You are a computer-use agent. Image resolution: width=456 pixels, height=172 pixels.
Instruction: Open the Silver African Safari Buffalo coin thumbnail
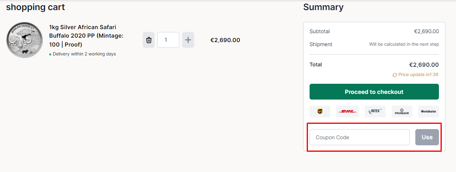tap(24, 40)
